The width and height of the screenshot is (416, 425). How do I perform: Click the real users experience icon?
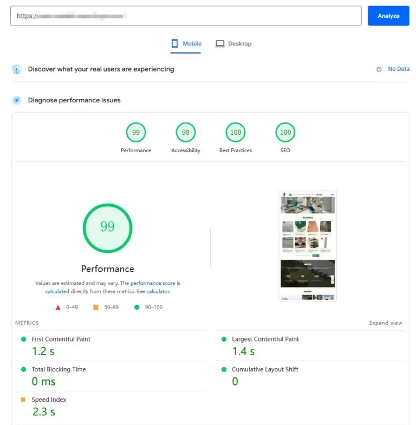click(x=17, y=70)
